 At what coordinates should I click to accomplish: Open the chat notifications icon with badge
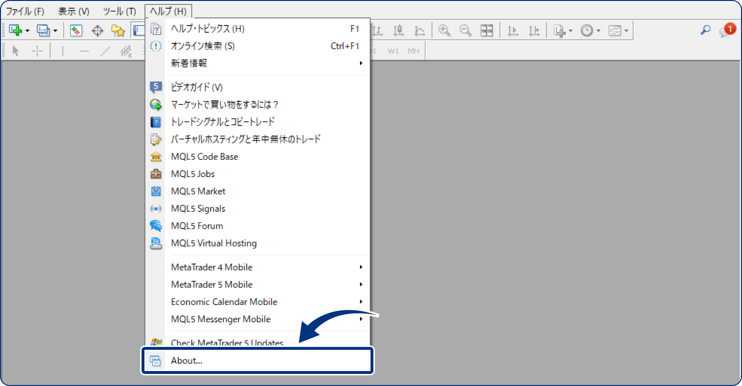coord(727,30)
